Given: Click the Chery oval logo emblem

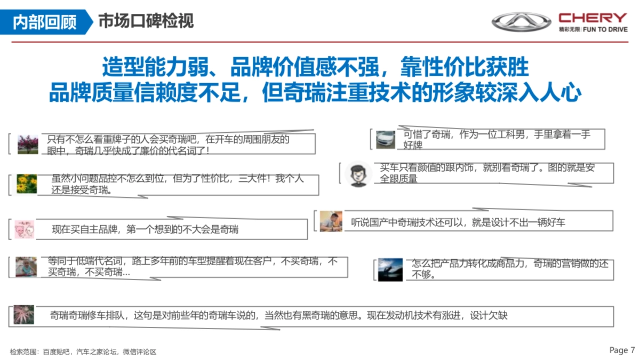Looking at the screenshot, I should coord(521,22).
